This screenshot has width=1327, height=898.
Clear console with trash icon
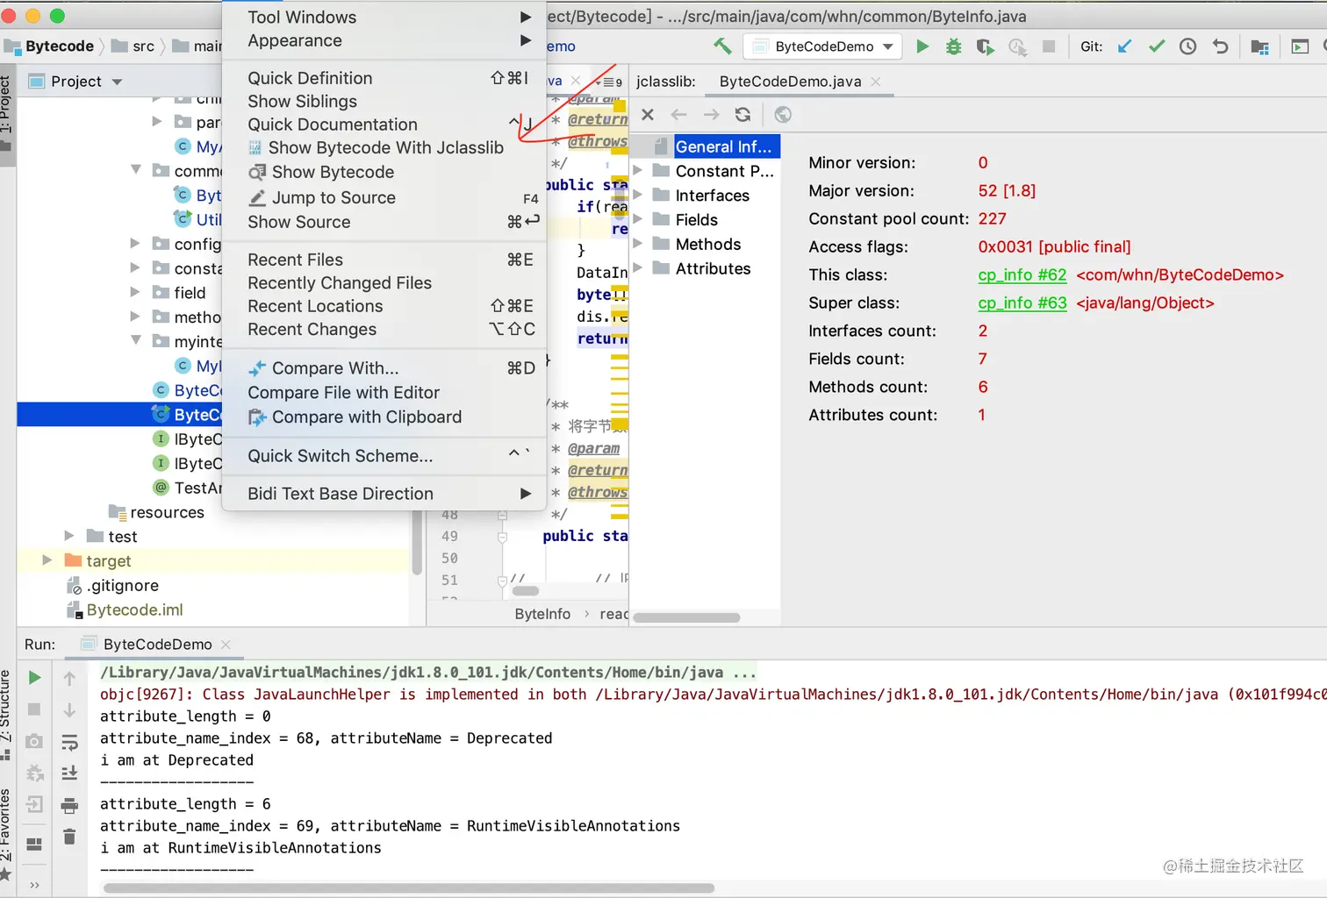(70, 837)
